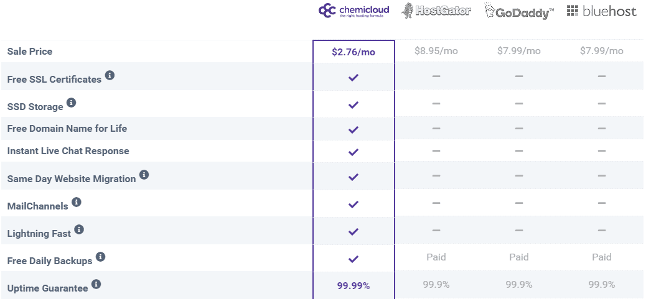Click HostGator's Paid backups cell
Screen dimensions: 646x299
point(436,257)
